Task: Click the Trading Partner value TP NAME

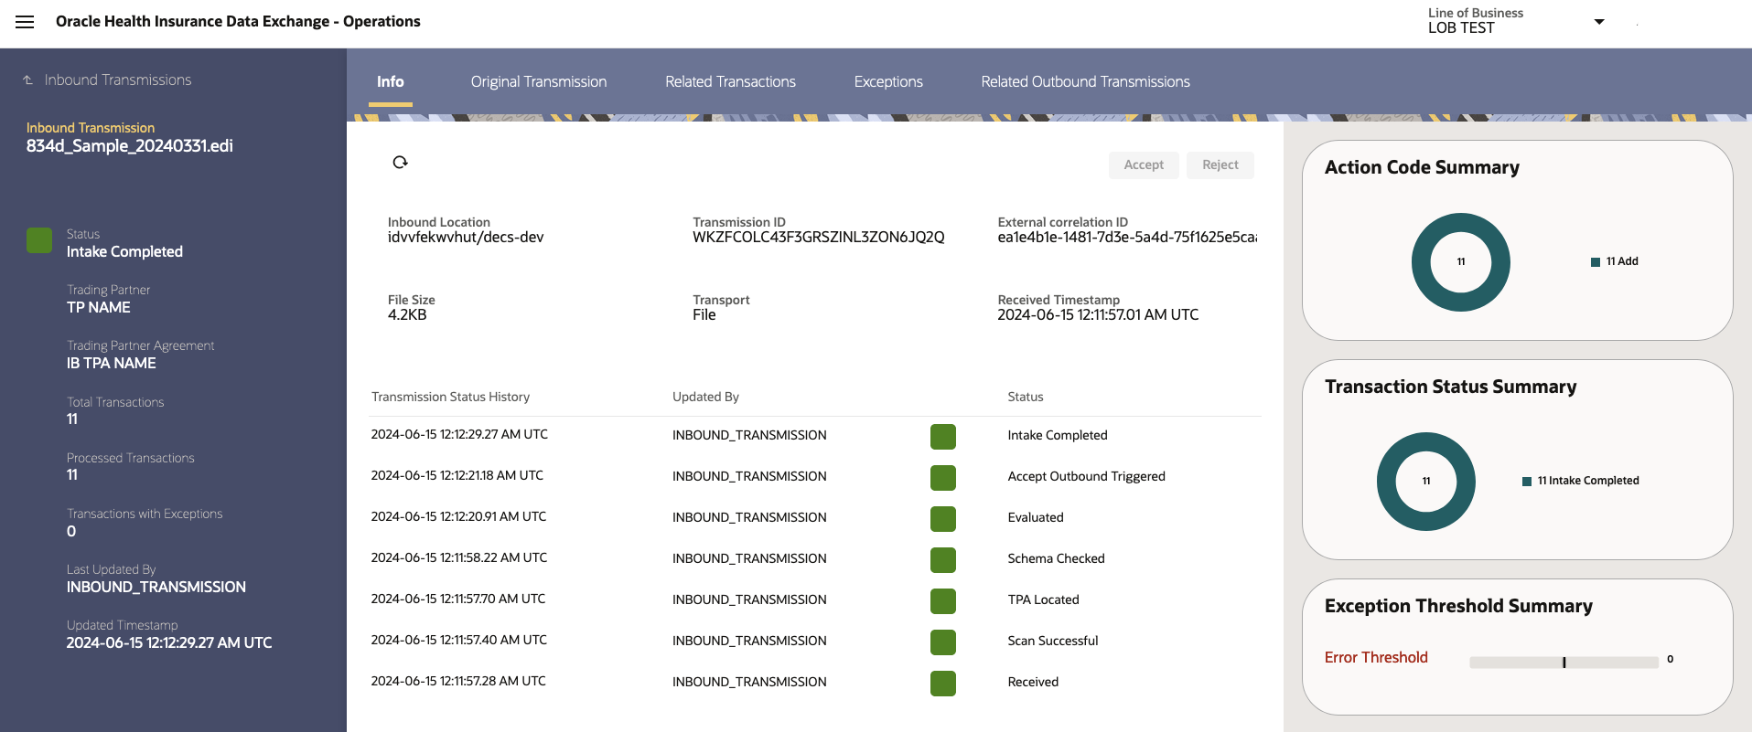Action: pos(99,308)
